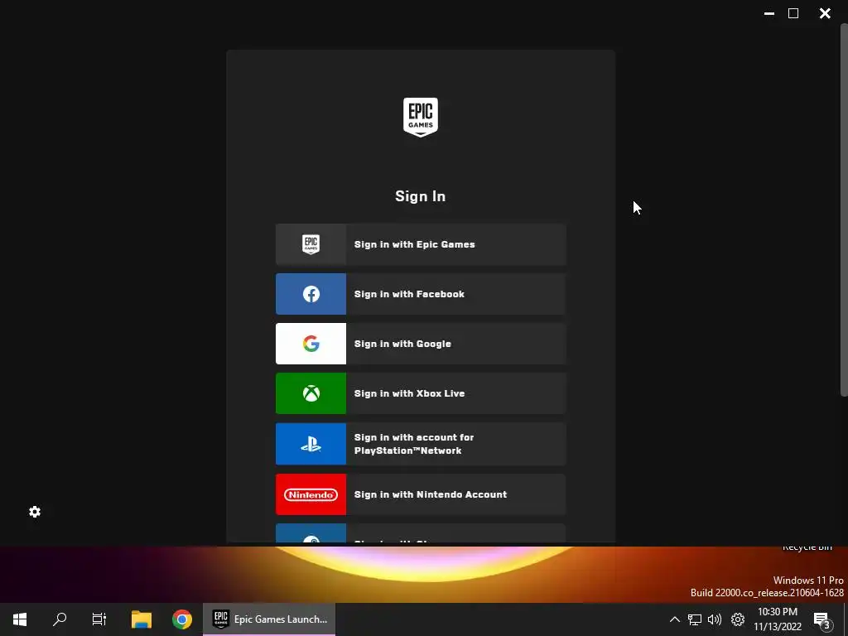Maximize the Epic Games Launcher window
848x636 pixels.
point(793,13)
